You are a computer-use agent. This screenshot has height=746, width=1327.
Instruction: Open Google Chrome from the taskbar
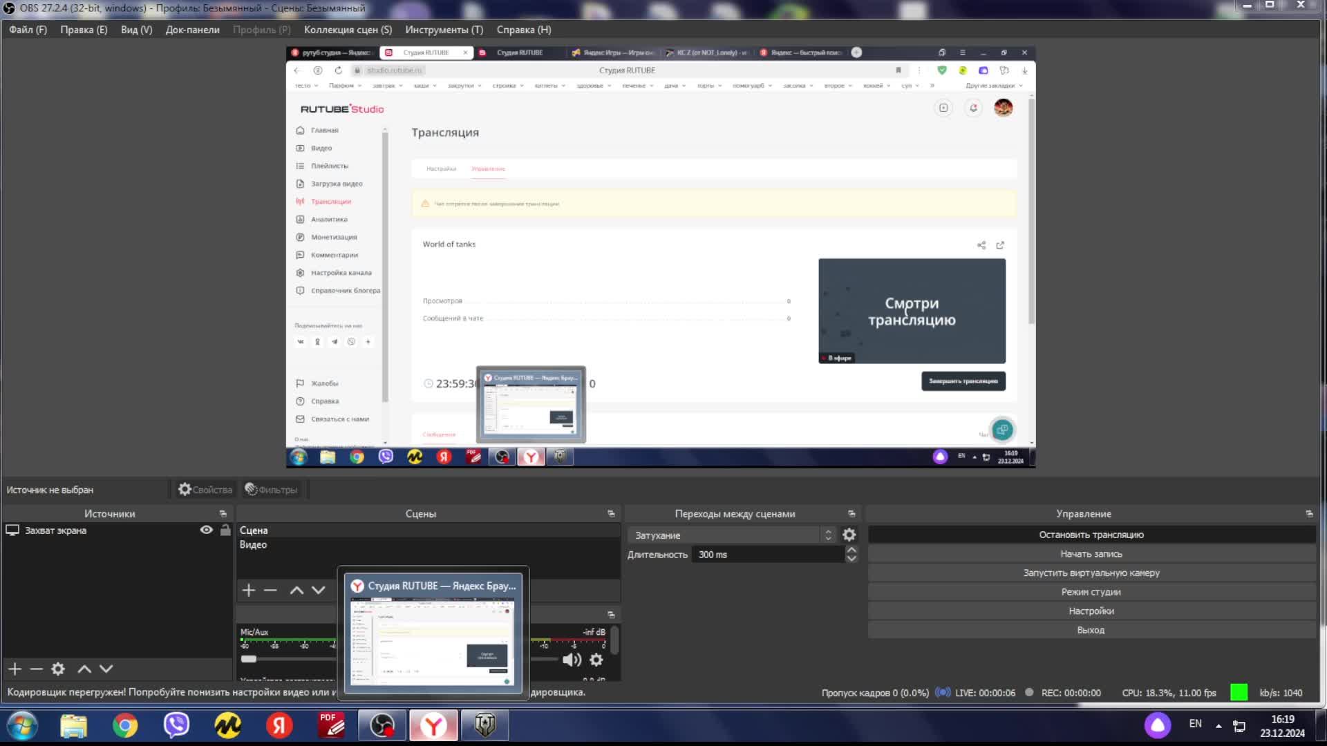[x=125, y=725]
